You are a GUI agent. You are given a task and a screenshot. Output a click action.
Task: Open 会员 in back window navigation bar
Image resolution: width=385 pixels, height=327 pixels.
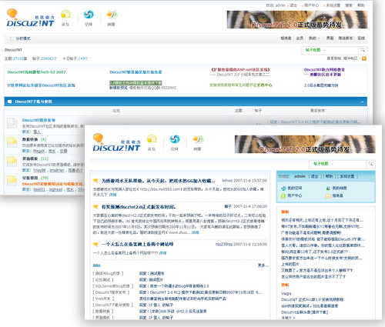click(300, 38)
